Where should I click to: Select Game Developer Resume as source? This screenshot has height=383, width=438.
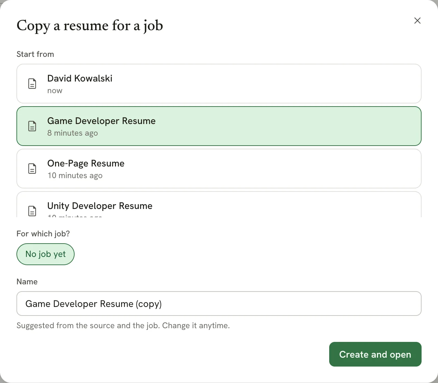click(219, 126)
